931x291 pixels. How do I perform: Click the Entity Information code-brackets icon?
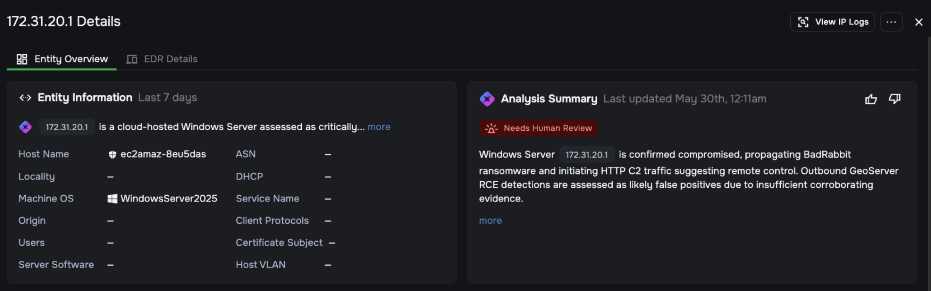25,97
